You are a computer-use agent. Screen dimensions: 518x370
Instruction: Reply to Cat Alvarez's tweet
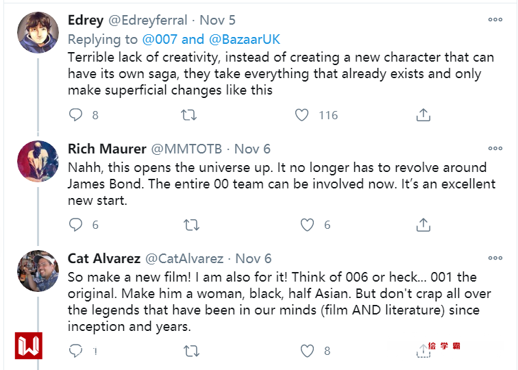76,351
